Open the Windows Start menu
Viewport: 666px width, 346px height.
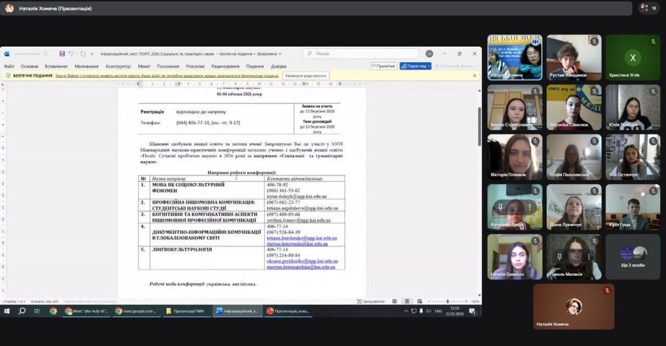tap(7, 311)
